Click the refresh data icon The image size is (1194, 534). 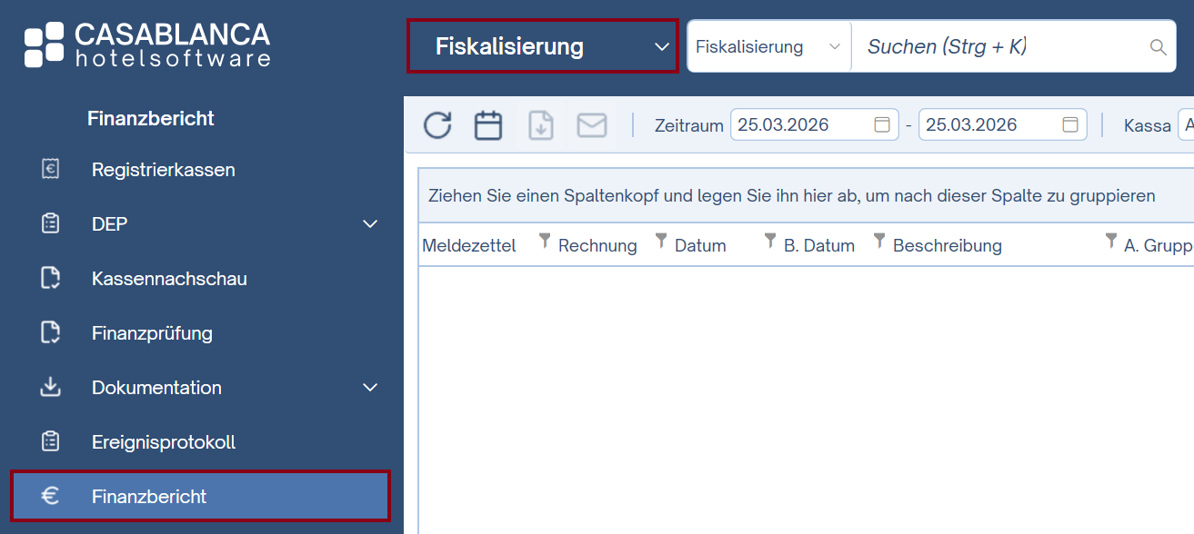[x=437, y=124]
